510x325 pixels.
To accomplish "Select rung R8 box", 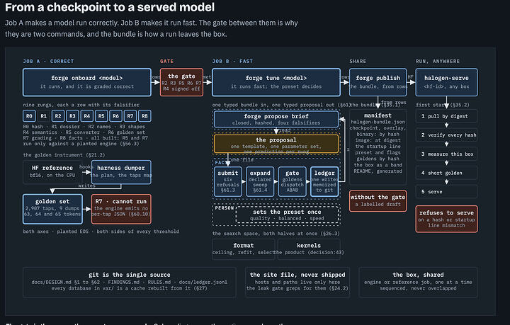I will tap(144, 116).
